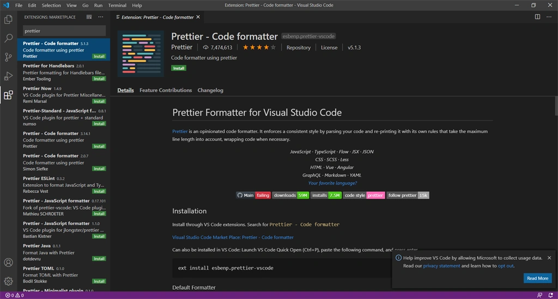Open the Help menu
The image size is (558, 299).
[137, 5]
